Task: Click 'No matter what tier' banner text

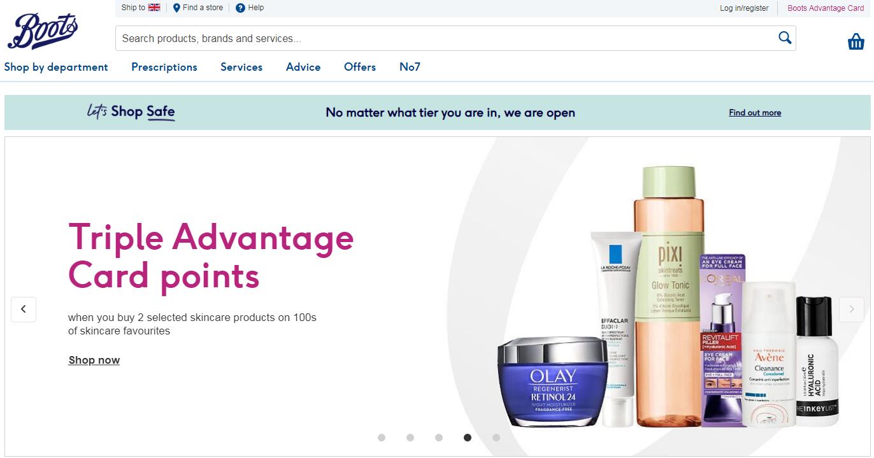Action: [x=450, y=113]
